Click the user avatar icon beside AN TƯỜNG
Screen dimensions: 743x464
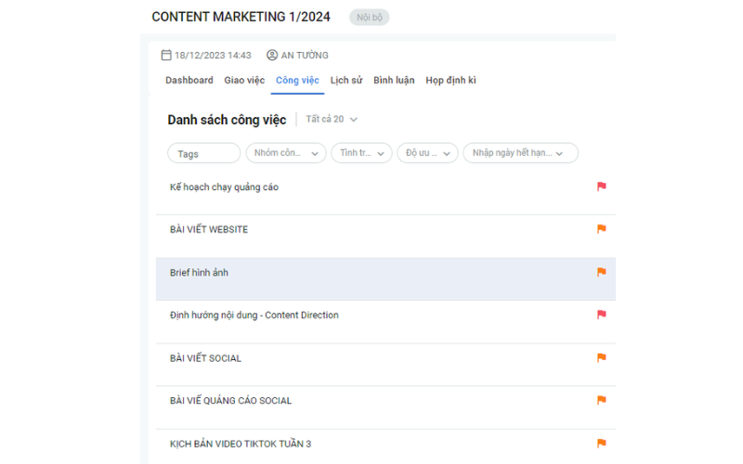point(272,55)
